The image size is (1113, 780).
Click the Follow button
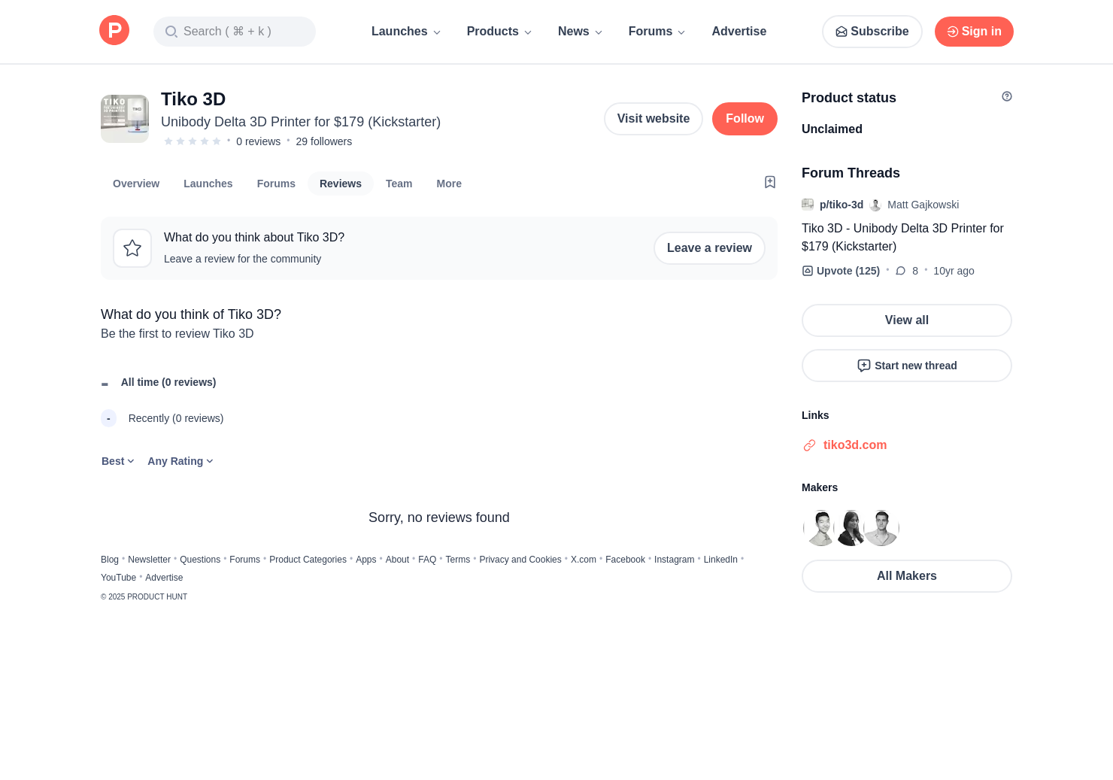pyautogui.click(x=745, y=119)
